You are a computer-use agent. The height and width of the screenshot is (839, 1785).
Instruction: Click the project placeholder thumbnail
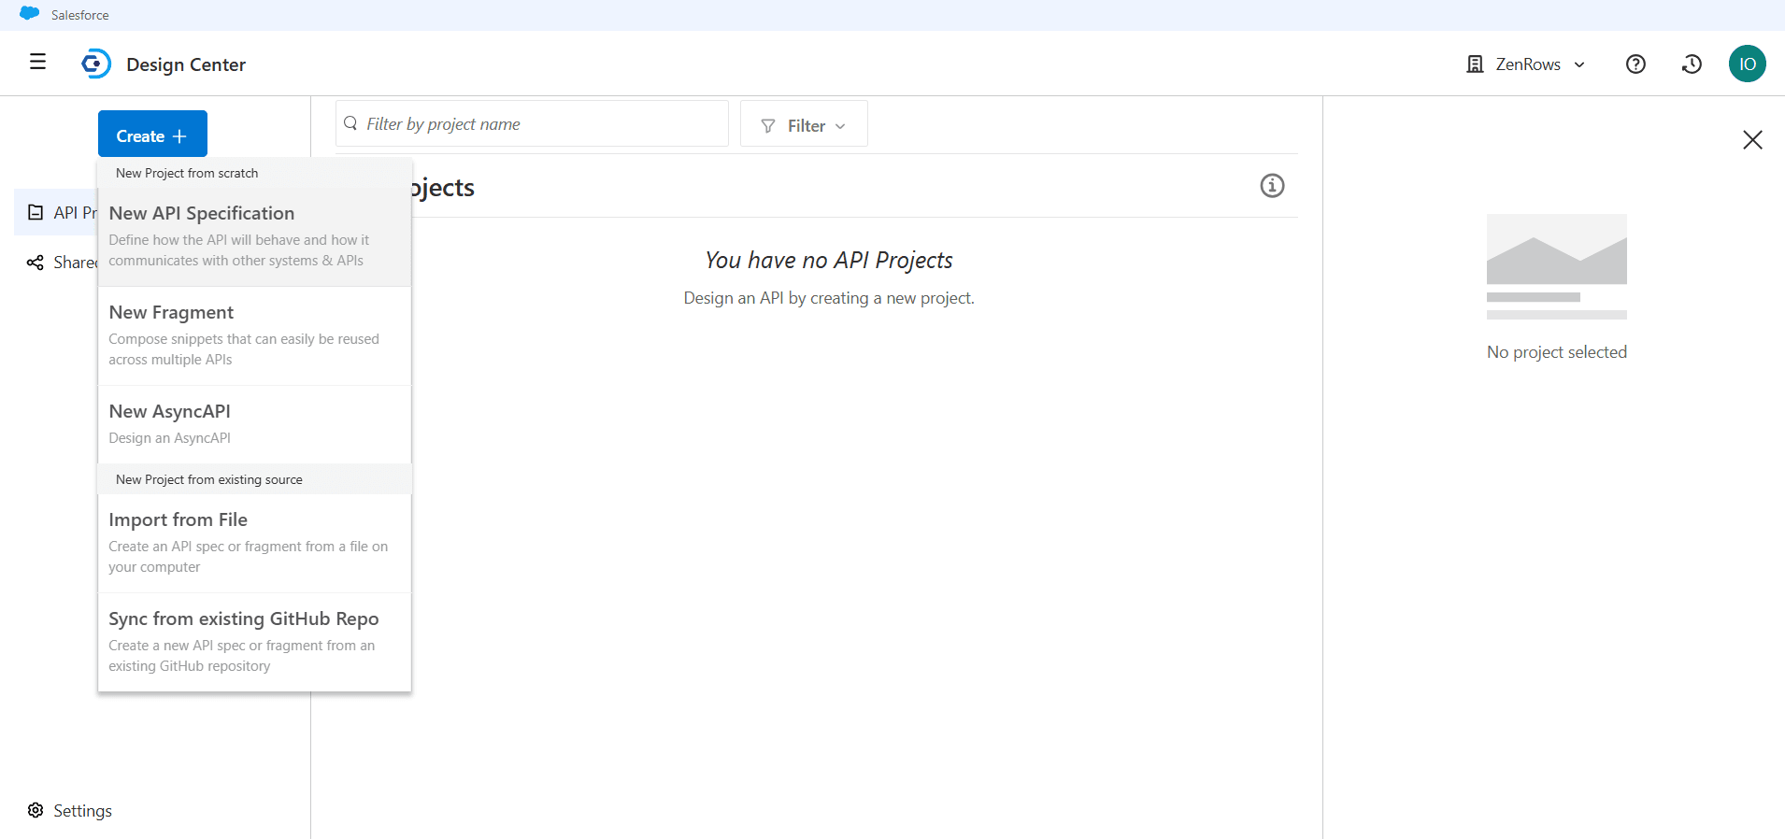(x=1557, y=266)
